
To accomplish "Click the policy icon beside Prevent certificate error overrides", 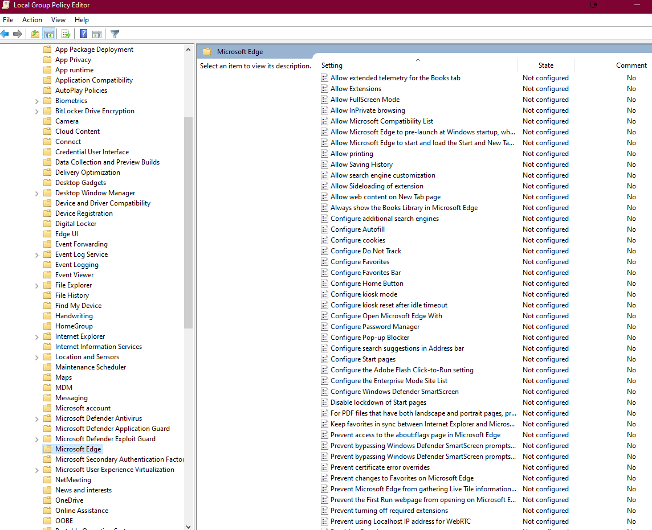I will [324, 467].
